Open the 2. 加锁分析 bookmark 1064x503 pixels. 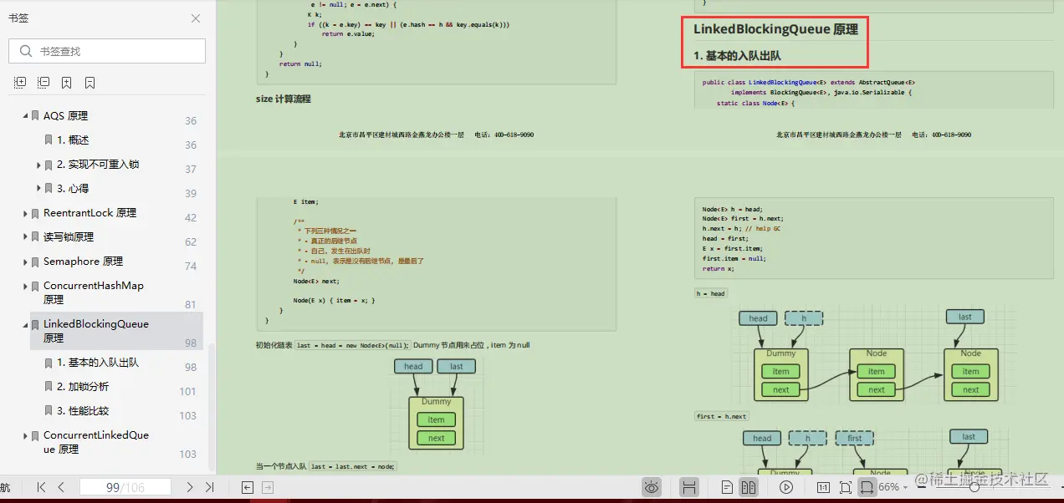(83, 387)
